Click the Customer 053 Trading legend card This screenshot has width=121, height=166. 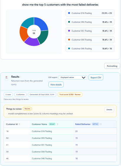[x=90, y=22]
